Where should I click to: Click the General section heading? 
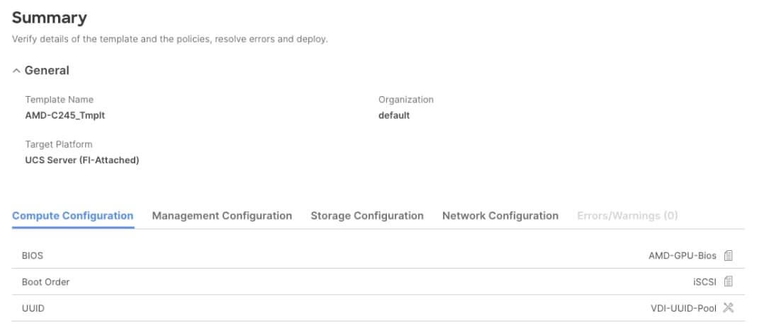pos(47,71)
